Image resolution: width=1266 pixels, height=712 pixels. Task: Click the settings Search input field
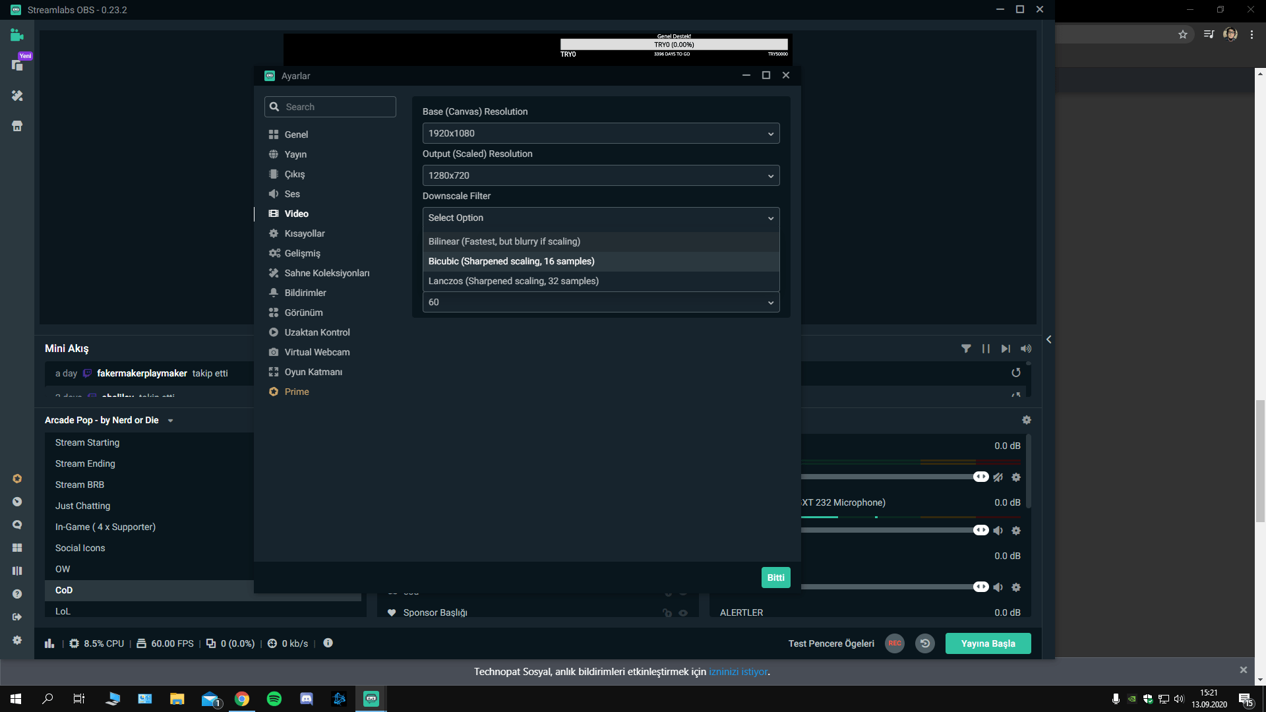point(336,107)
